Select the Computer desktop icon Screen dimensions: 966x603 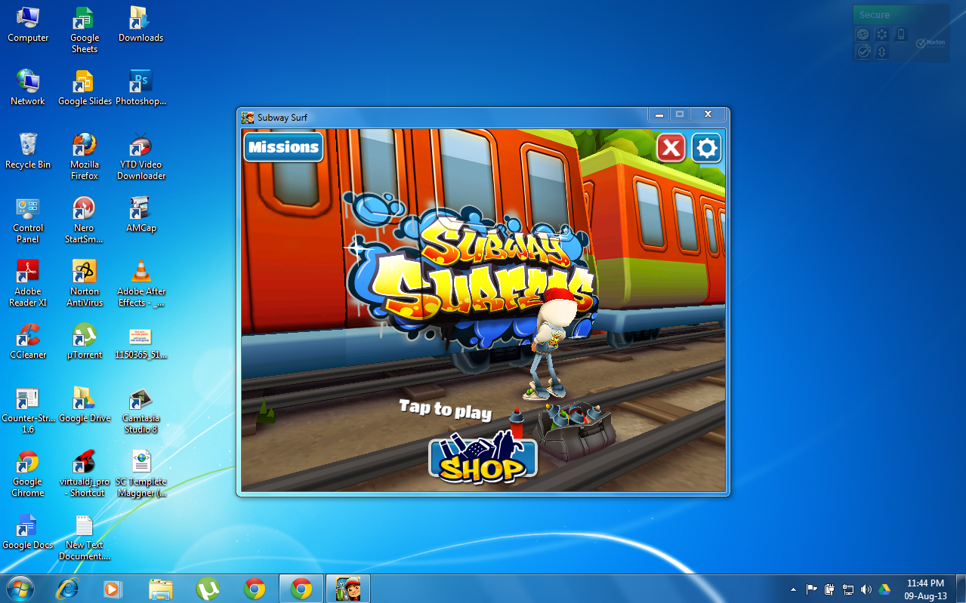(28, 24)
